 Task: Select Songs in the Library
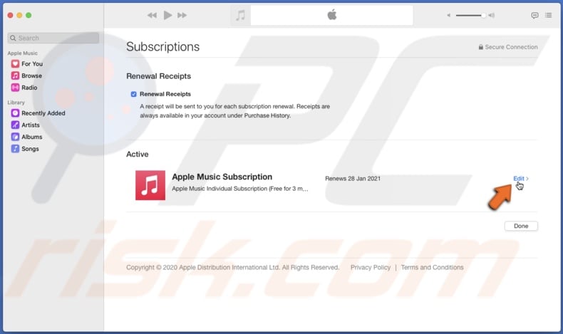click(x=30, y=149)
